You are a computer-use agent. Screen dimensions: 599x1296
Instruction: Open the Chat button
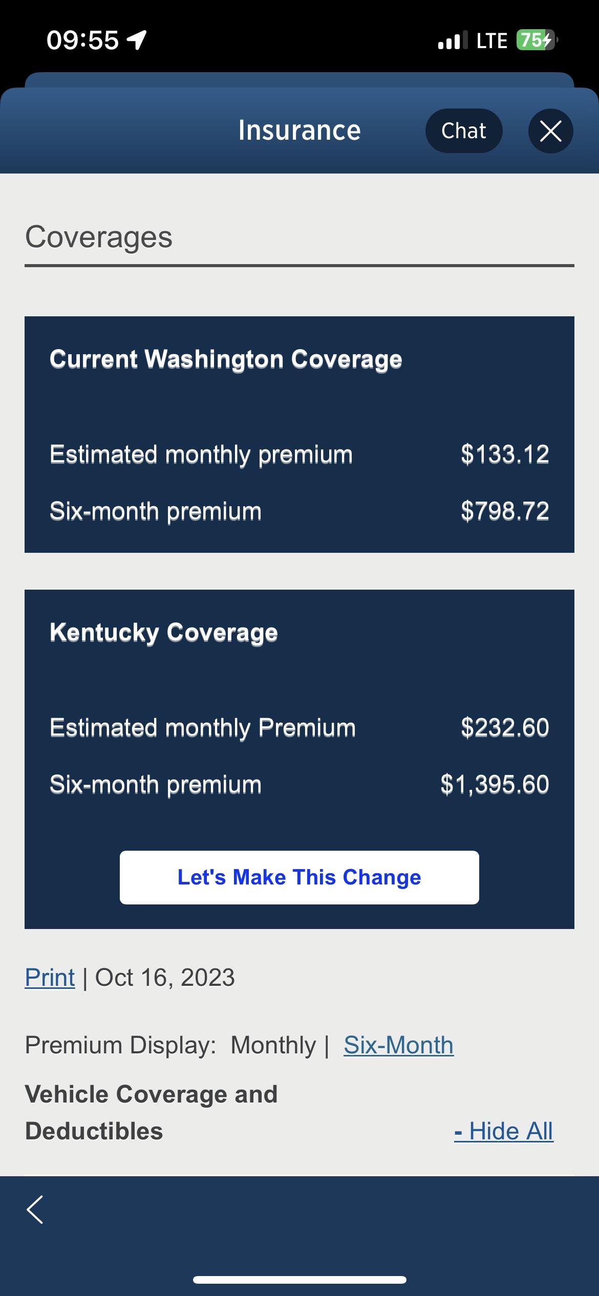[x=463, y=131]
